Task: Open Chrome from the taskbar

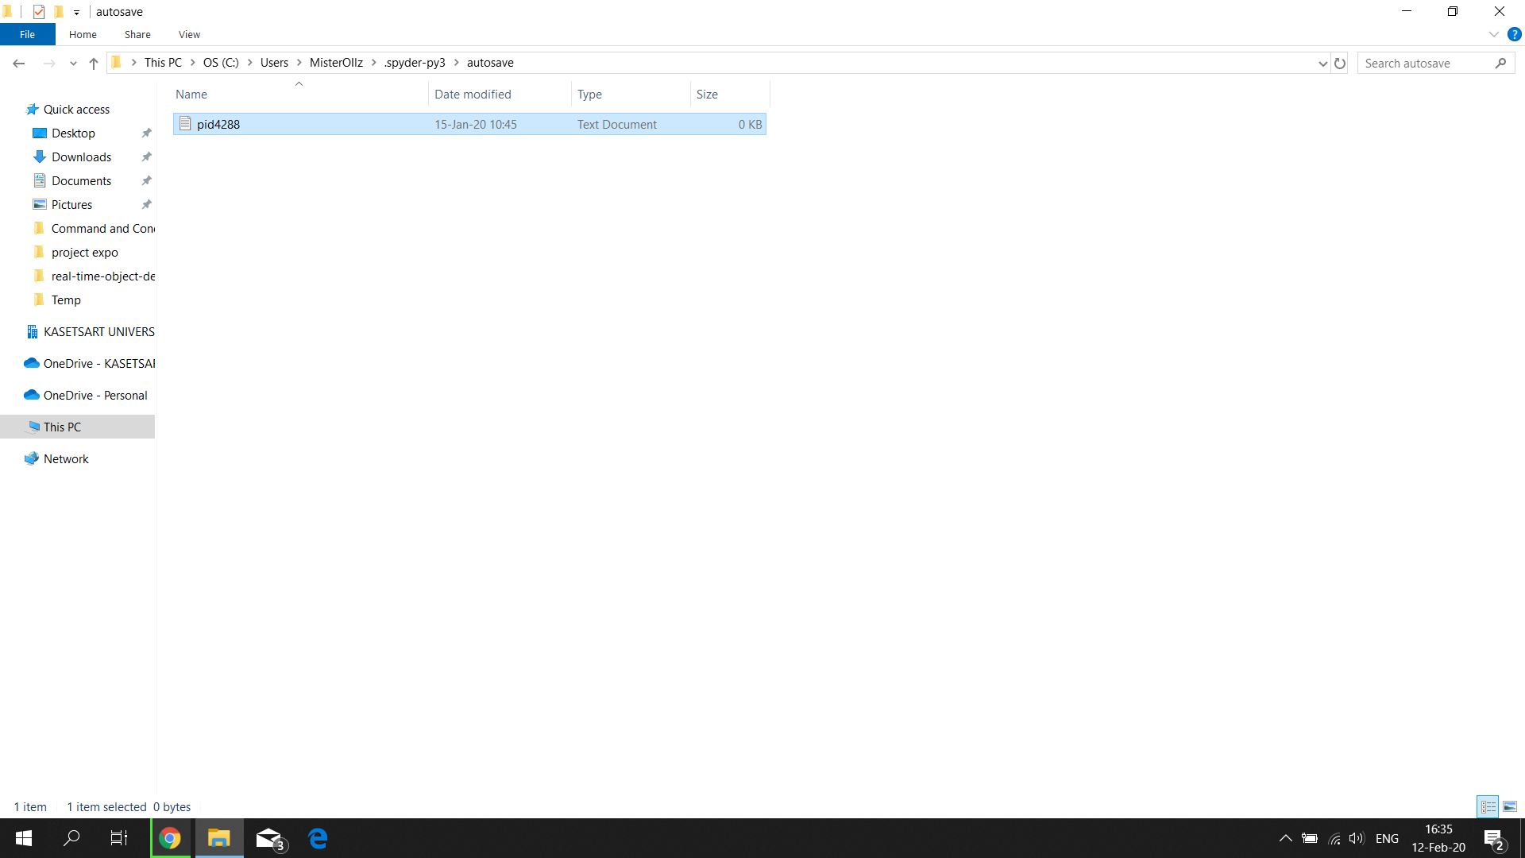Action: click(170, 838)
